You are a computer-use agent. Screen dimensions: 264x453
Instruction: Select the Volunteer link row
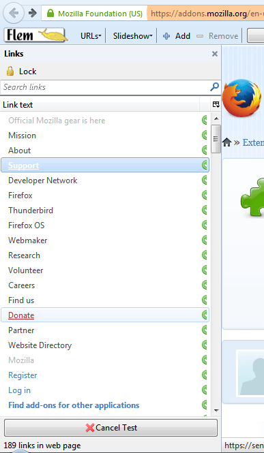pyautogui.click(x=105, y=270)
